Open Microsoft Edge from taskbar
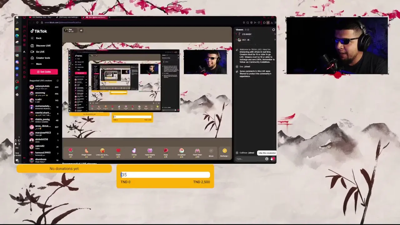 coord(17,36)
